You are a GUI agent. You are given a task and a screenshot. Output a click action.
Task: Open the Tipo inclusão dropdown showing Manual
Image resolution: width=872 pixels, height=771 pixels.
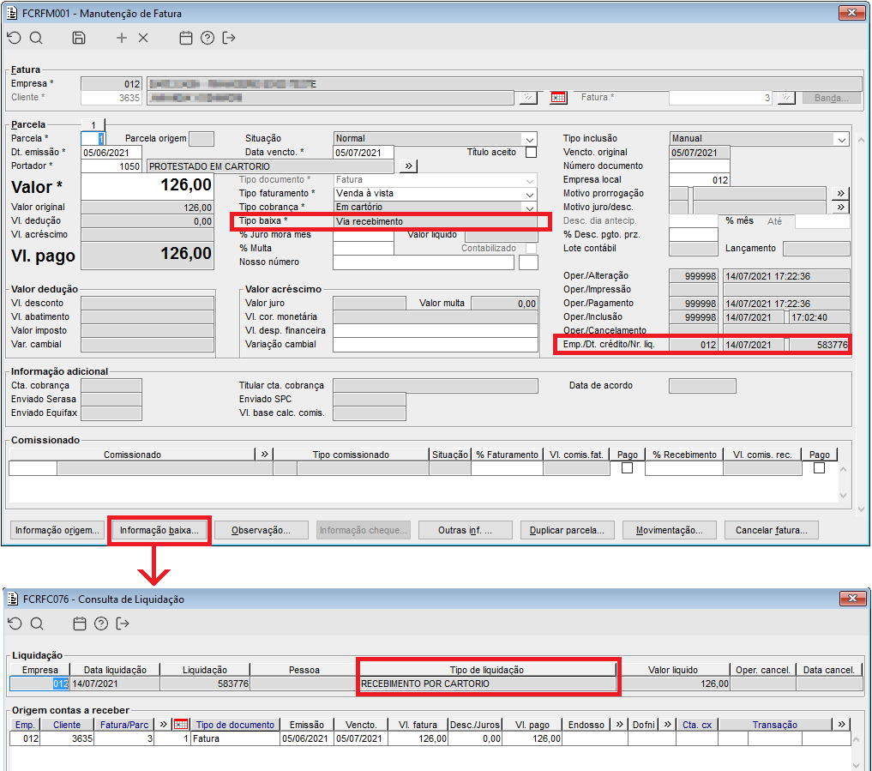[842, 139]
